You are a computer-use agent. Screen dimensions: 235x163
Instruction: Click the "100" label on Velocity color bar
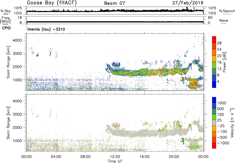click(x=221, y=114)
